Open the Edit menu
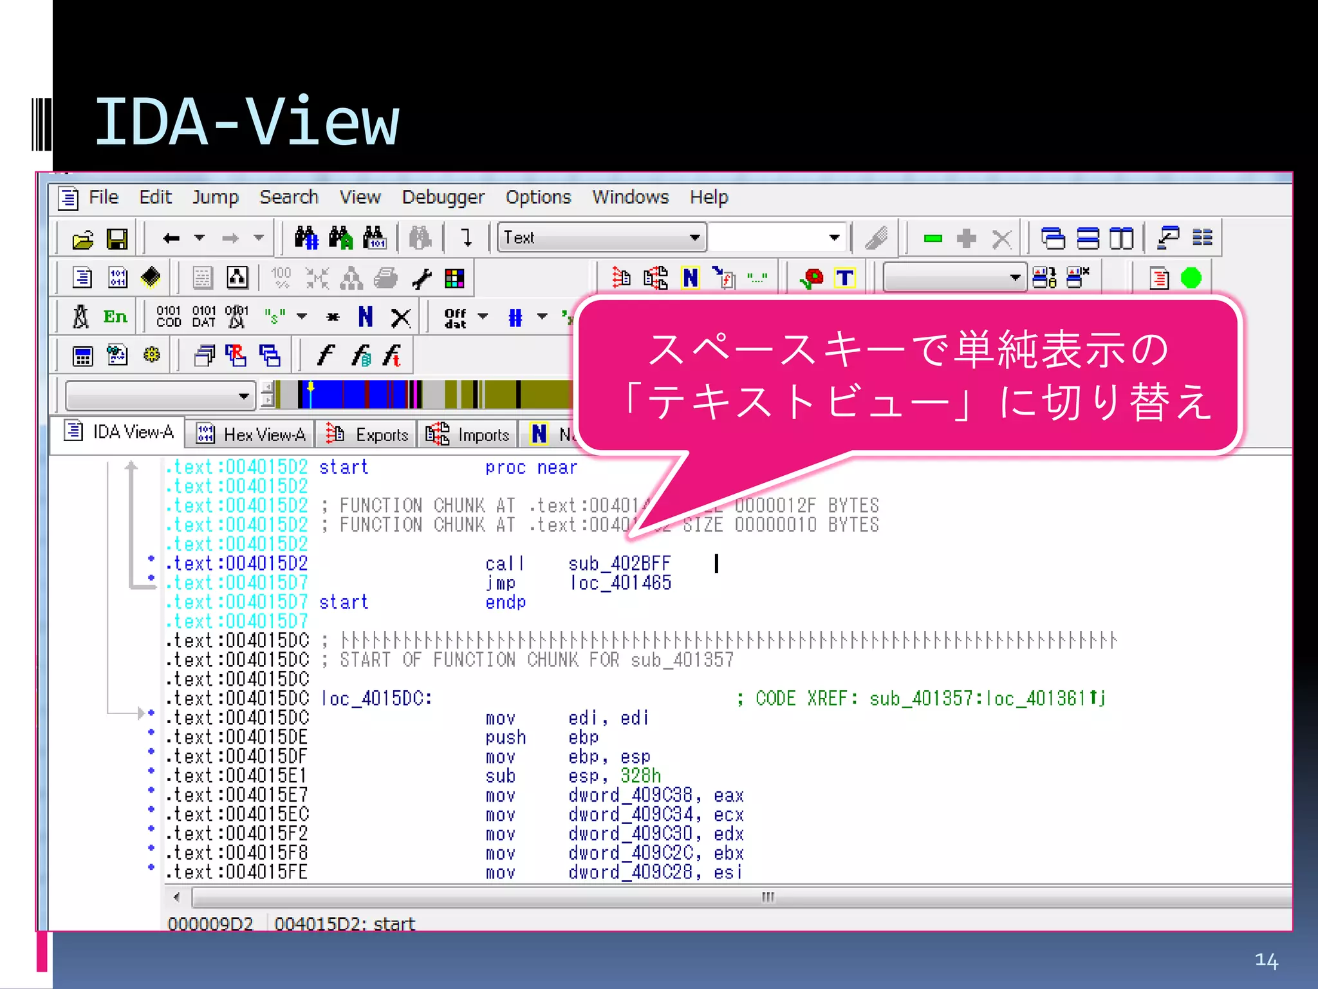1318x989 pixels. [x=156, y=197]
